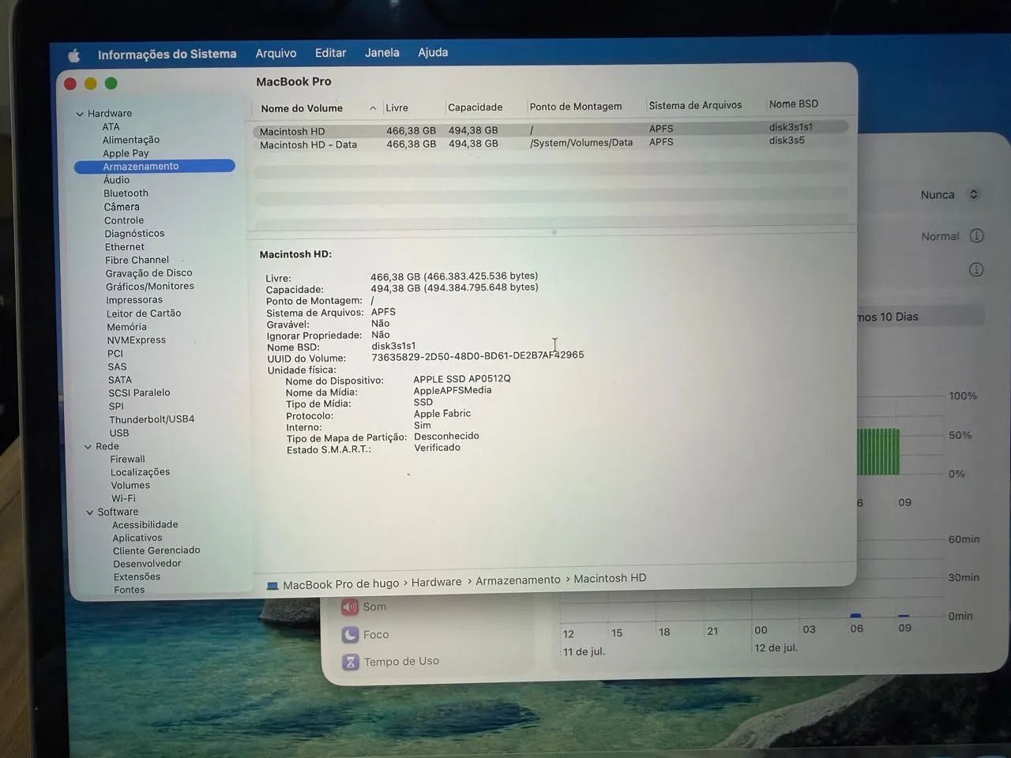Select Gráficos/Monitores in the sidebar
This screenshot has height=758, width=1011.
point(150,287)
